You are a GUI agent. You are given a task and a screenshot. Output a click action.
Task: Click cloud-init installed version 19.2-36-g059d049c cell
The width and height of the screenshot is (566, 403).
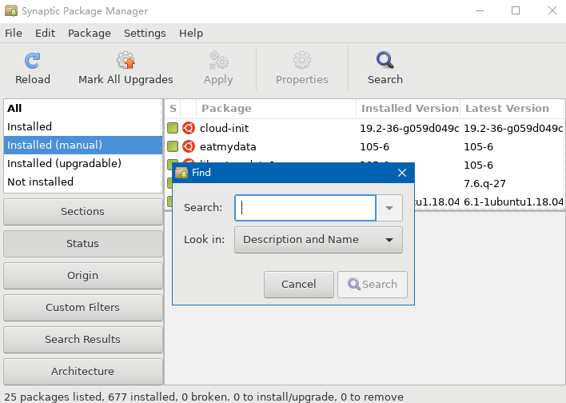coord(409,128)
